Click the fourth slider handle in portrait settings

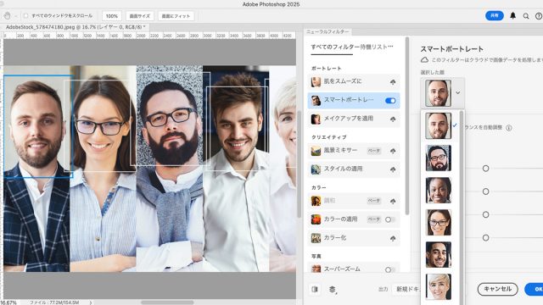(486, 238)
